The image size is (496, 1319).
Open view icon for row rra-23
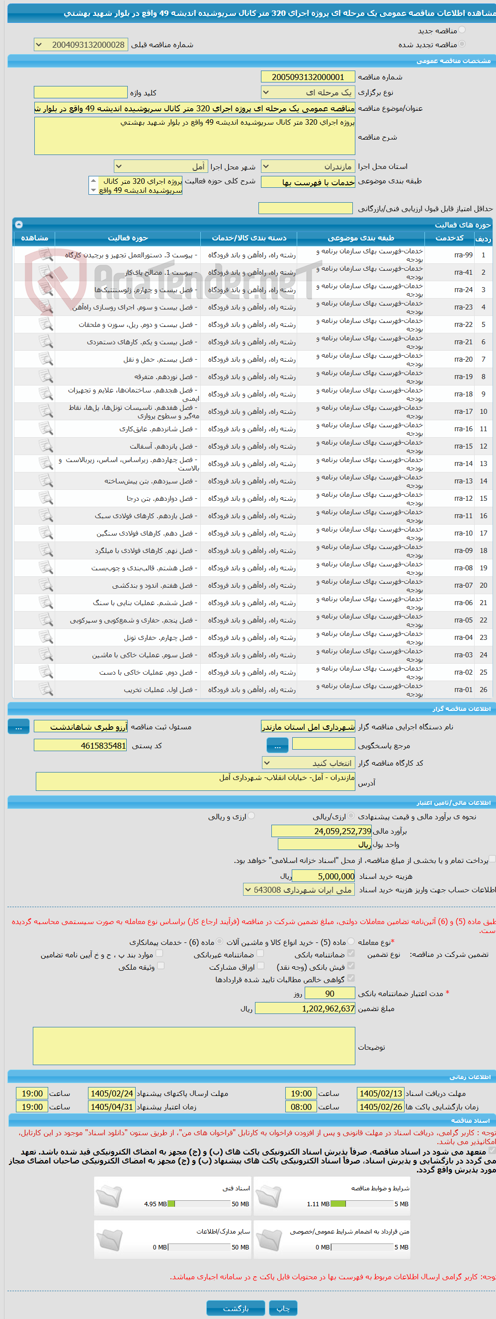(x=46, y=307)
